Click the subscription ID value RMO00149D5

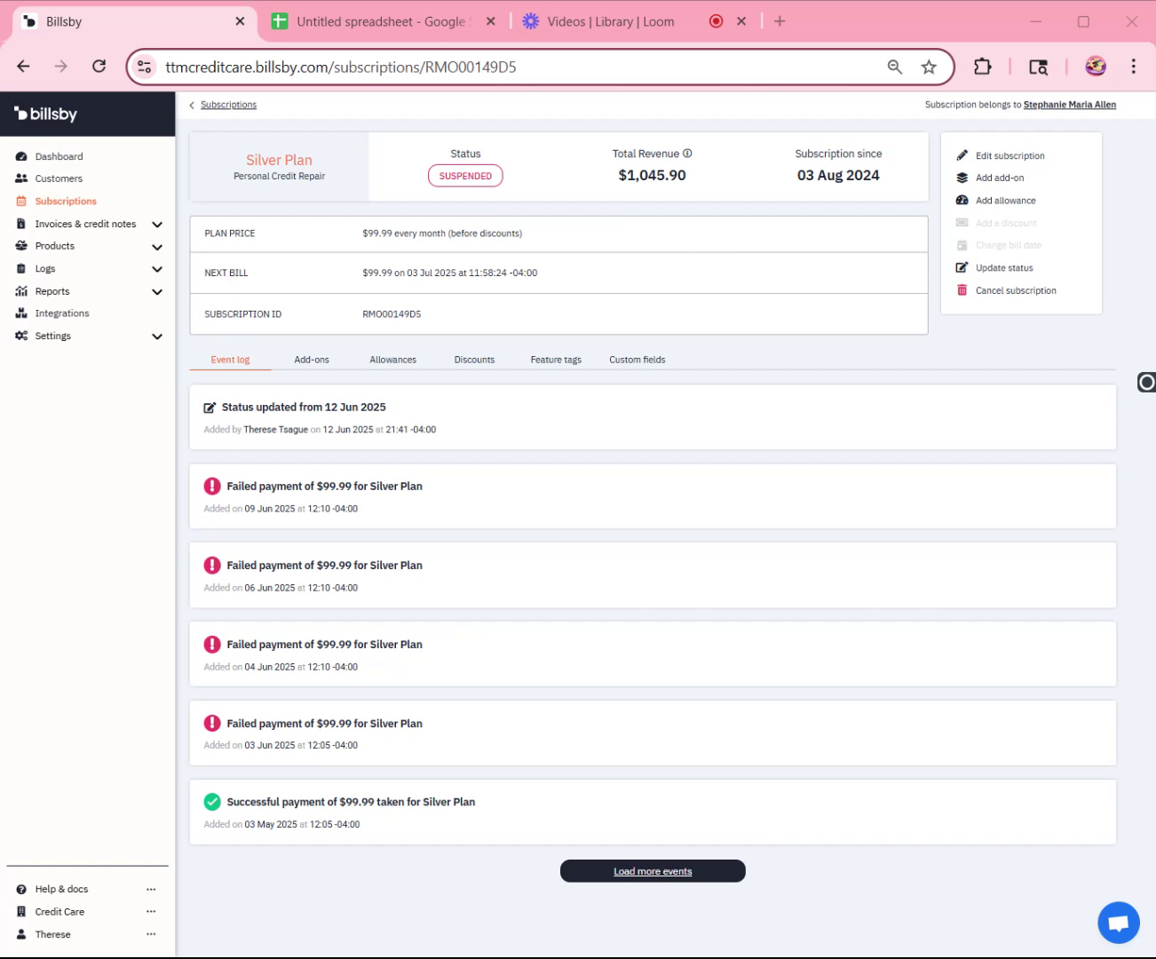point(392,314)
